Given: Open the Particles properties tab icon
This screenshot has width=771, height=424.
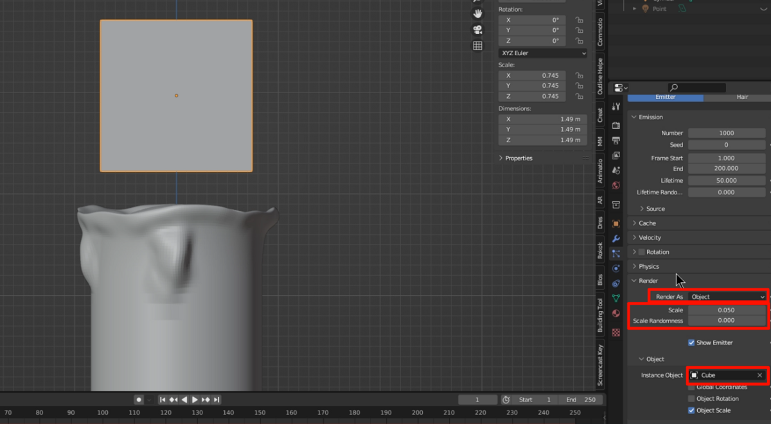Looking at the screenshot, I should point(616,254).
